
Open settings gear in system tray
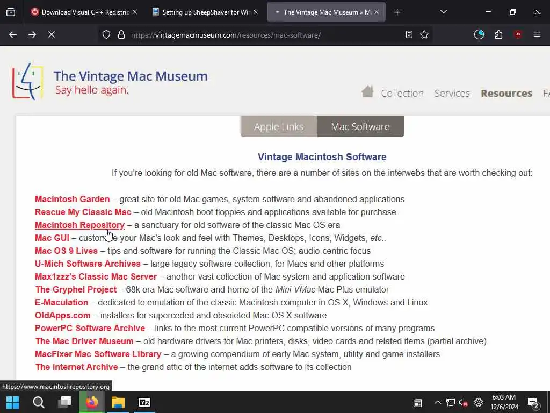(479, 402)
